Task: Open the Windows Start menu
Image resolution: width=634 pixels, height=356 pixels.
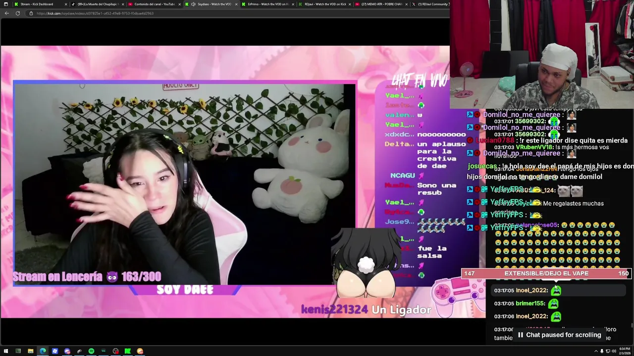Action: (x=6, y=351)
